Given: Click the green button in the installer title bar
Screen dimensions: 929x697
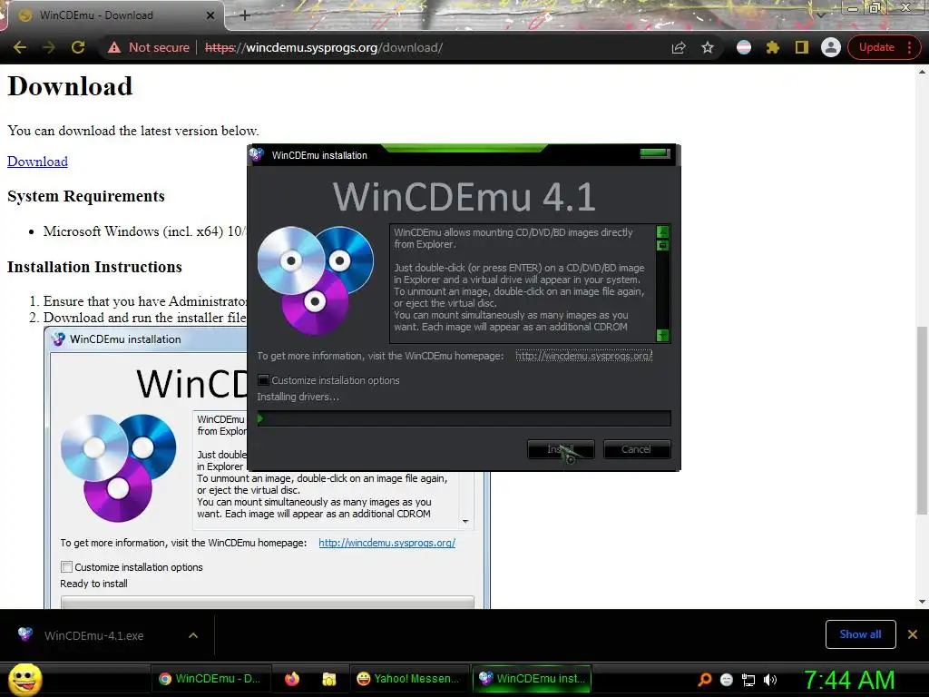Looking at the screenshot, I should [x=655, y=153].
